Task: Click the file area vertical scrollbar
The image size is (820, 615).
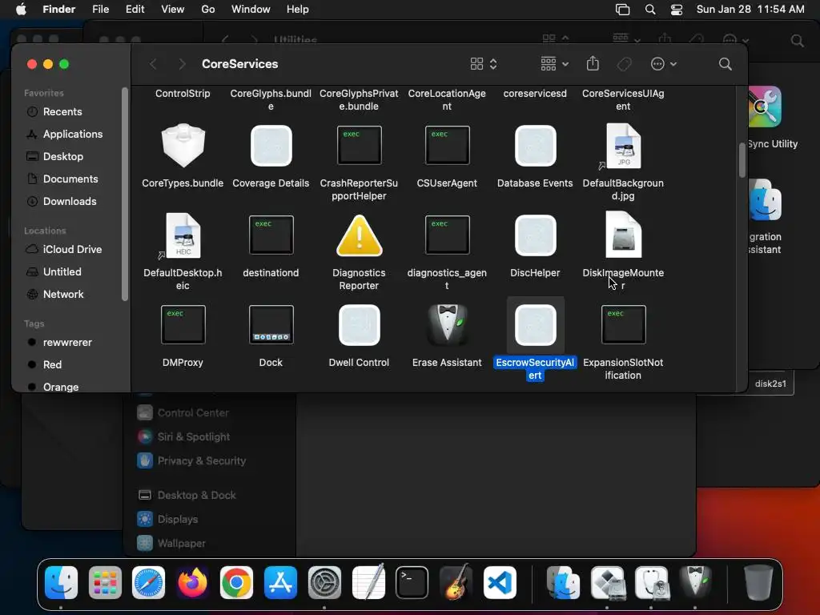Action: pos(742,160)
